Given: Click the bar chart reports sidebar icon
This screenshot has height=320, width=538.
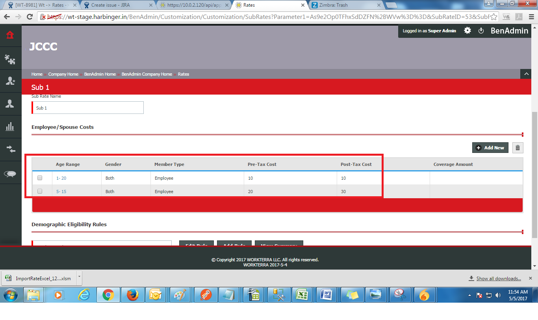Looking at the screenshot, I should (x=10, y=127).
